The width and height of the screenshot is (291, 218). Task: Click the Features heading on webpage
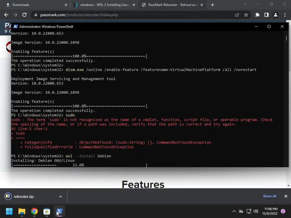click(143, 184)
